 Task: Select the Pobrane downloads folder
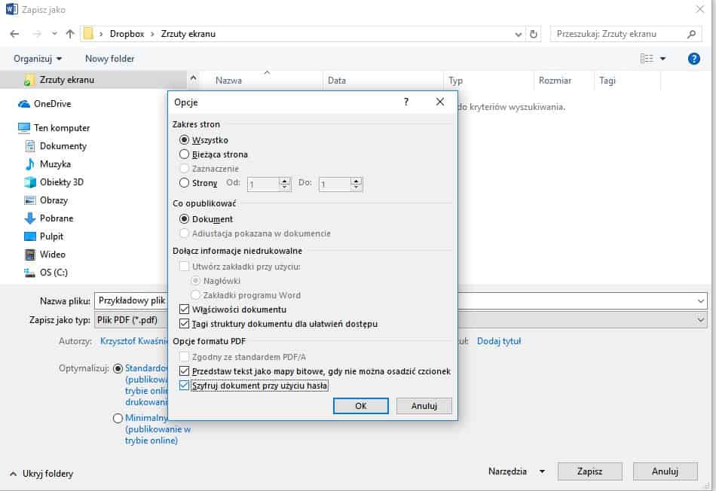57,218
